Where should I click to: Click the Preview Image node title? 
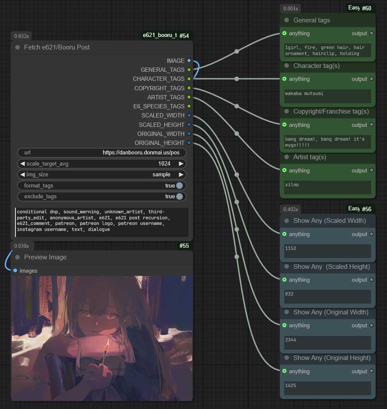(x=46, y=257)
